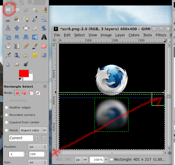Image resolution: width=175 pixels, height=165 pixels.
Task: Reset colors to default black and white
Action: [20, 79]
